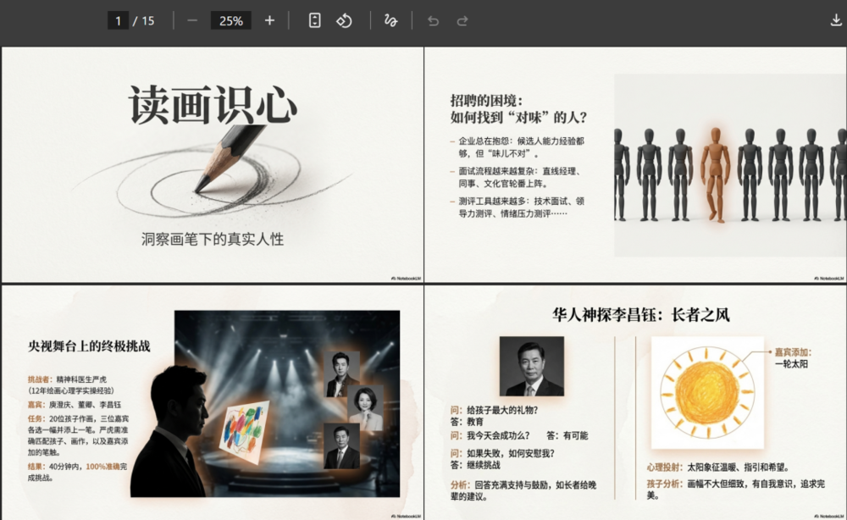Click the page number input field
Viewport: 847px width, 520px height.
(118, 20)
